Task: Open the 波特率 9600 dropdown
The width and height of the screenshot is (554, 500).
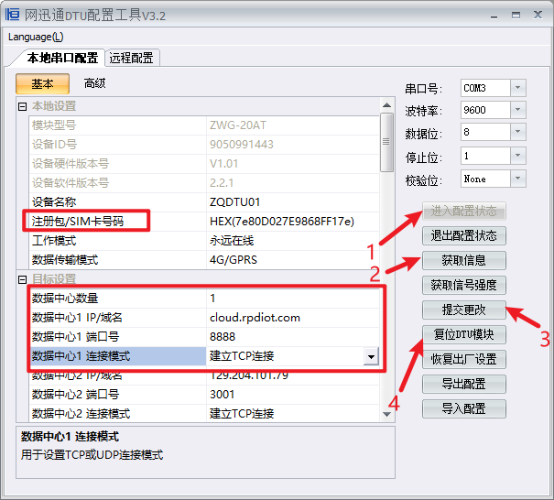Action: (x=518, y=110)
